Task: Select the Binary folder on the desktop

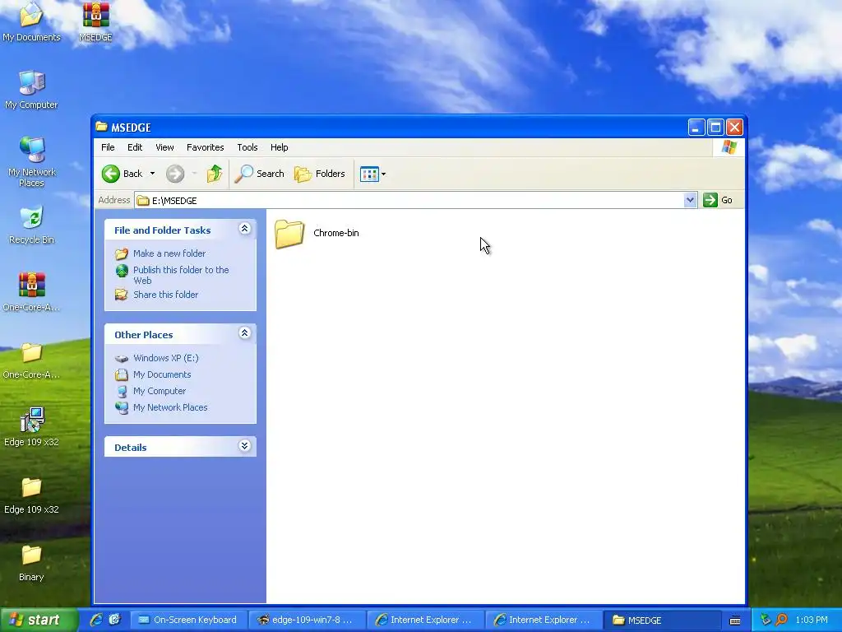Action: tap(31, 563)
